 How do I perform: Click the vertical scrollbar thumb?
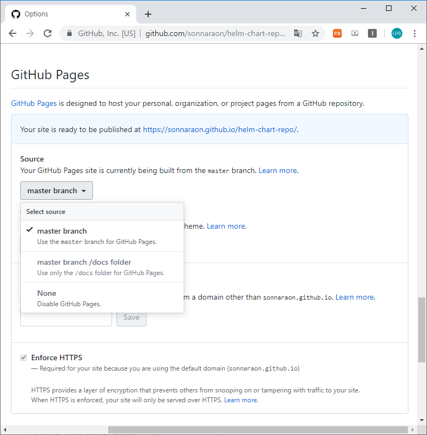422,330
